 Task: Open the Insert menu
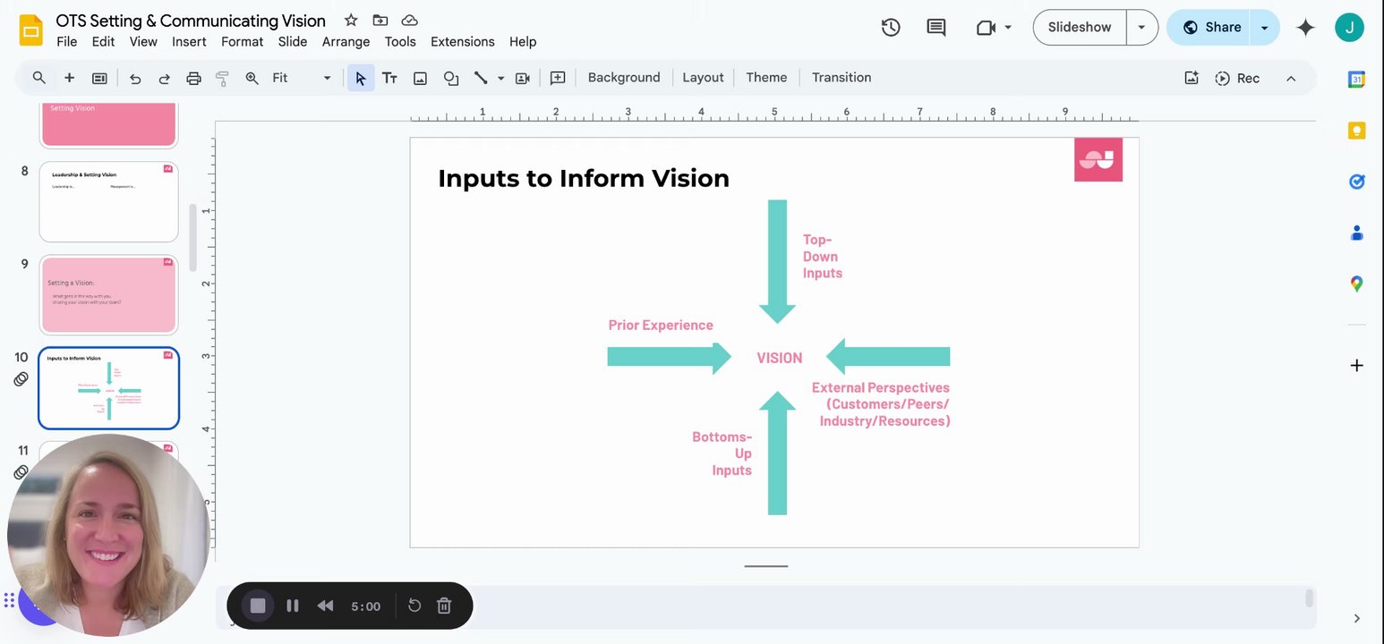pos(189,42)
